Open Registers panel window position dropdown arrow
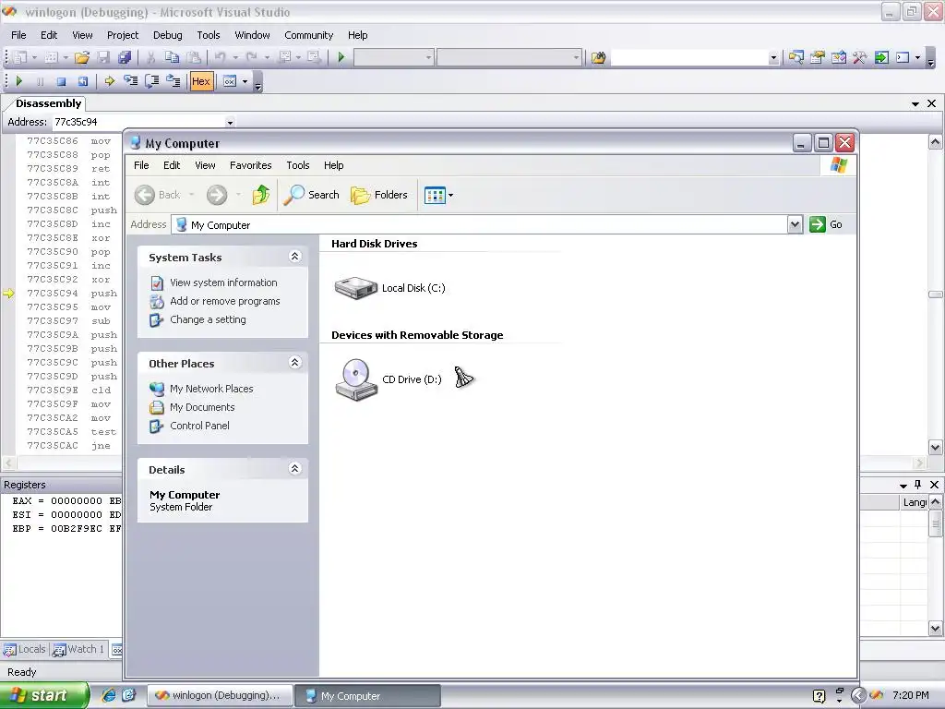The width and height of the screenshot is (945, 709). tap(903, 486)
